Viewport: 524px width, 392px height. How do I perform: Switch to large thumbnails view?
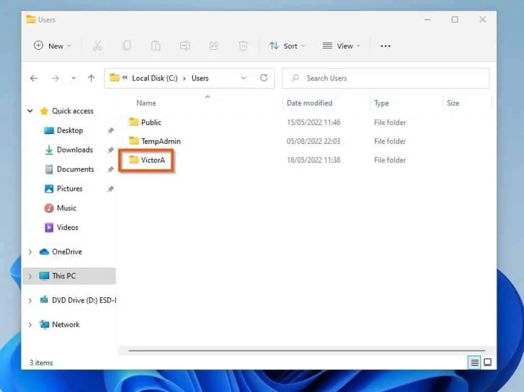point(487,362)
